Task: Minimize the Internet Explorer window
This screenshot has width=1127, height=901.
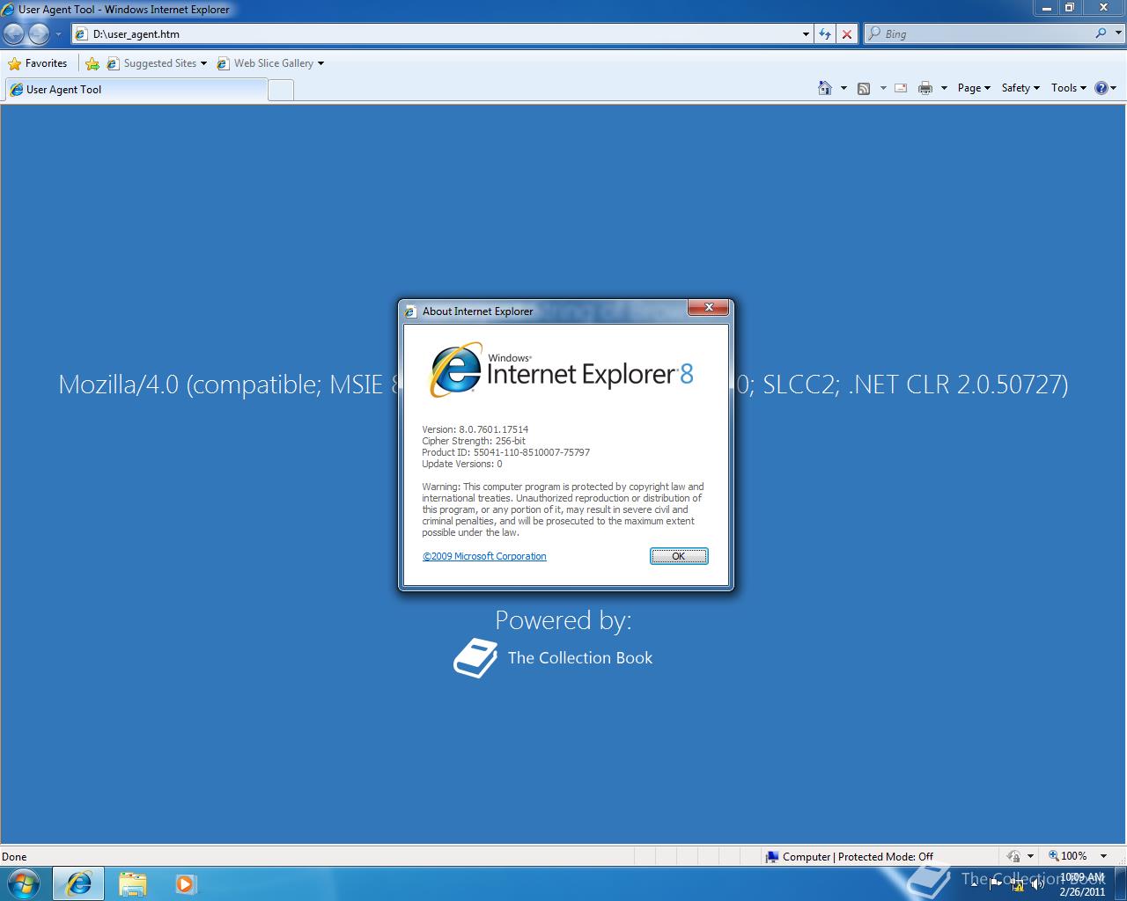Action: [1046, 8]
